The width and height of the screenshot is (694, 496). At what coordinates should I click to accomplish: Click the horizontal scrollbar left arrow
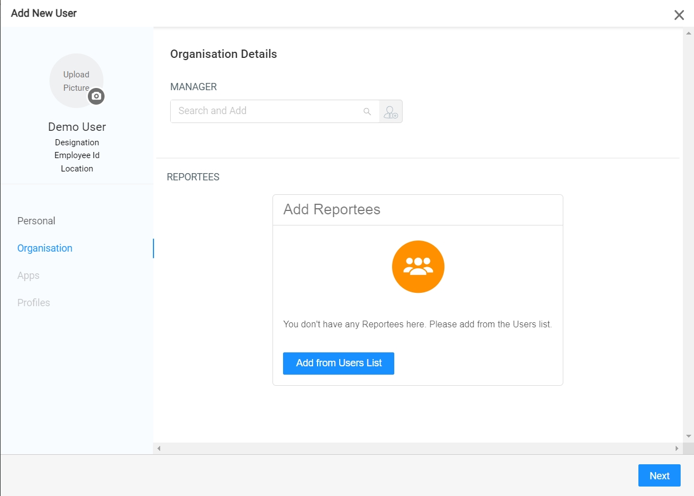[158, 448]
